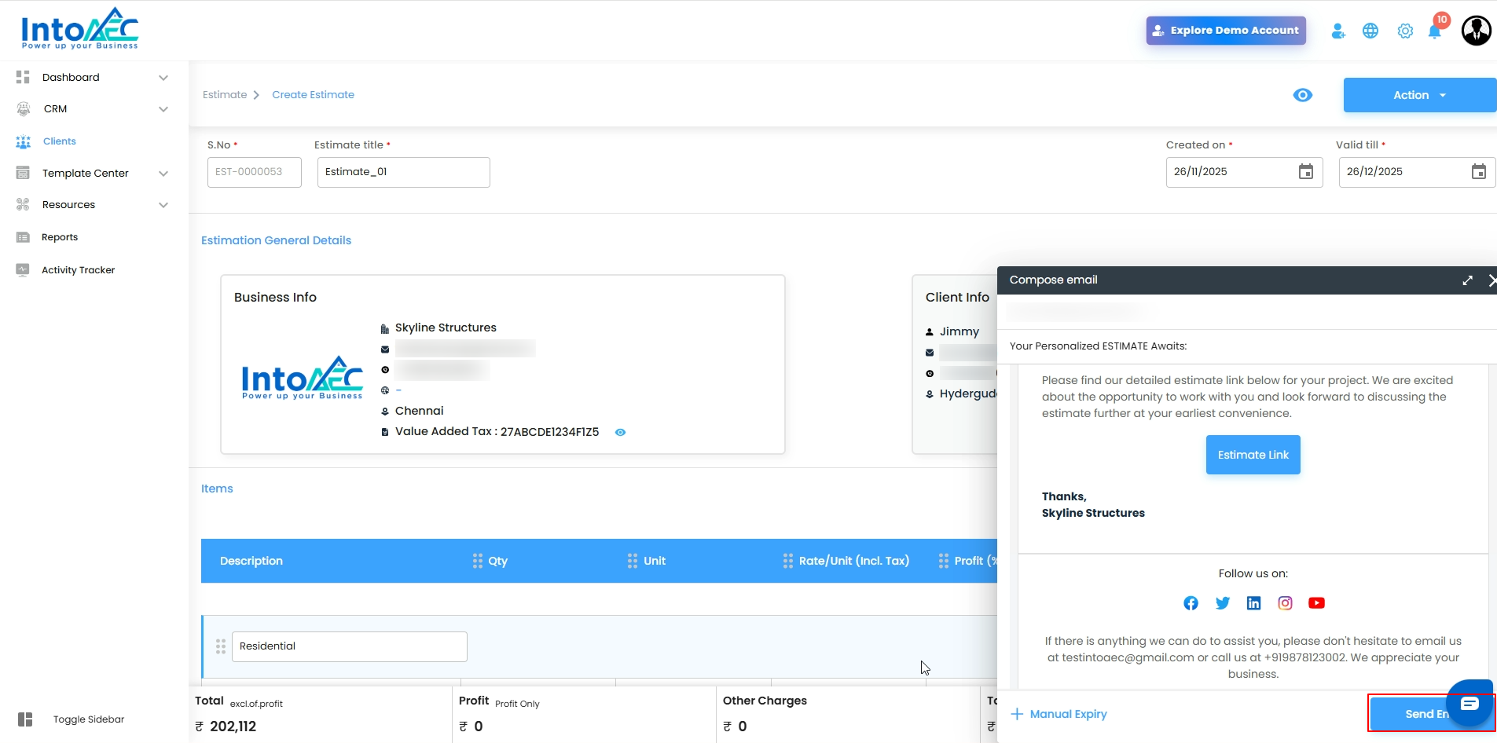The height and width of the screenshot is (743, 1497).
Task: Click the Residential description field
Action: tap(350, 646)
